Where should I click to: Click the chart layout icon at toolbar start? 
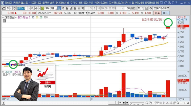pyautogui.click(x=4, y=8)
